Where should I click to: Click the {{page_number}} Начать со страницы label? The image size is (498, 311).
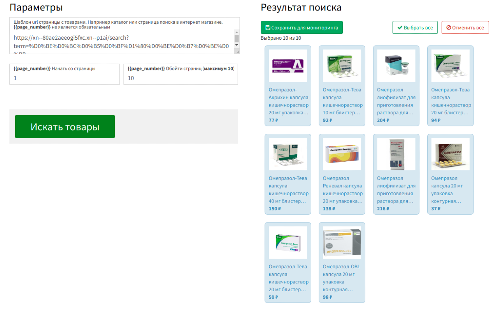[x=54, y=68]
